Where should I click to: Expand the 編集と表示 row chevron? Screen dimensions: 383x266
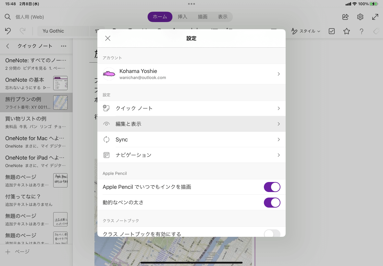(279, 124)
